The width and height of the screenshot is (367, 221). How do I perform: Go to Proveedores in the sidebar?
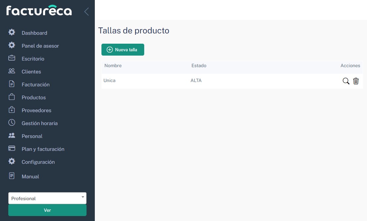coord(36,111)
